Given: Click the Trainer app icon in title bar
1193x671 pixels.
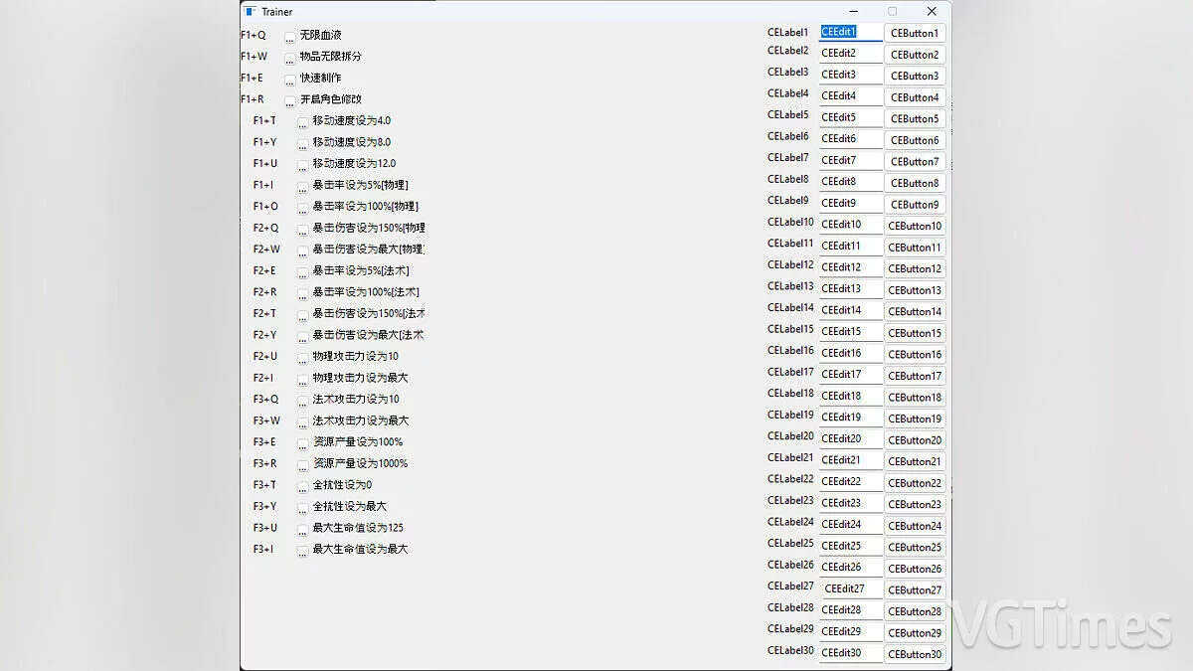Looking at the screenshot, I should click(250, 12).
